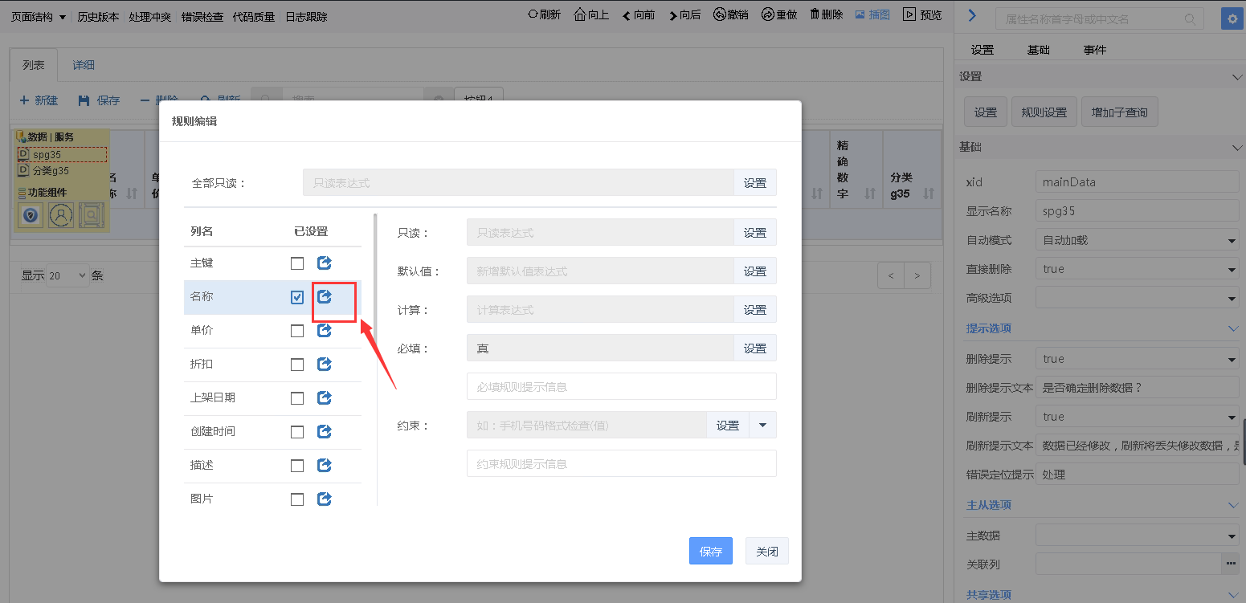Viewport: 1246px width, 603px height.
Task: Uncheck the 名称 column checkbox
Action: coord(297,298)
